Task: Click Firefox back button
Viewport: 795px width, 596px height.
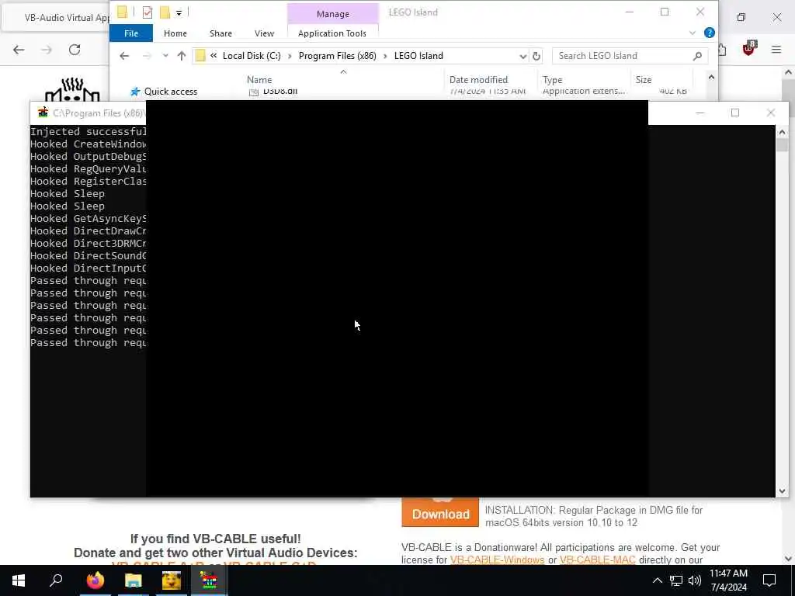Action: pyautogui.click(x=19, y=50)
